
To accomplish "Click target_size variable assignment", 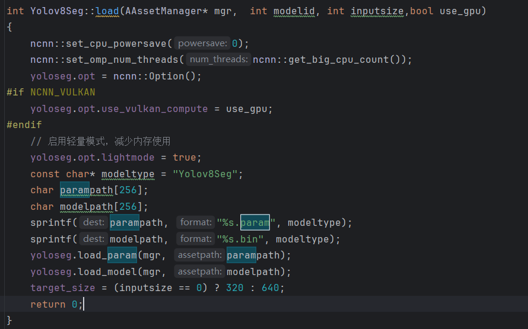I will [x=63, y=288].
